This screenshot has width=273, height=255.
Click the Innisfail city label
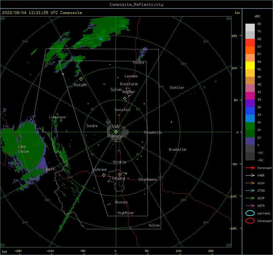tap(123, 110)
